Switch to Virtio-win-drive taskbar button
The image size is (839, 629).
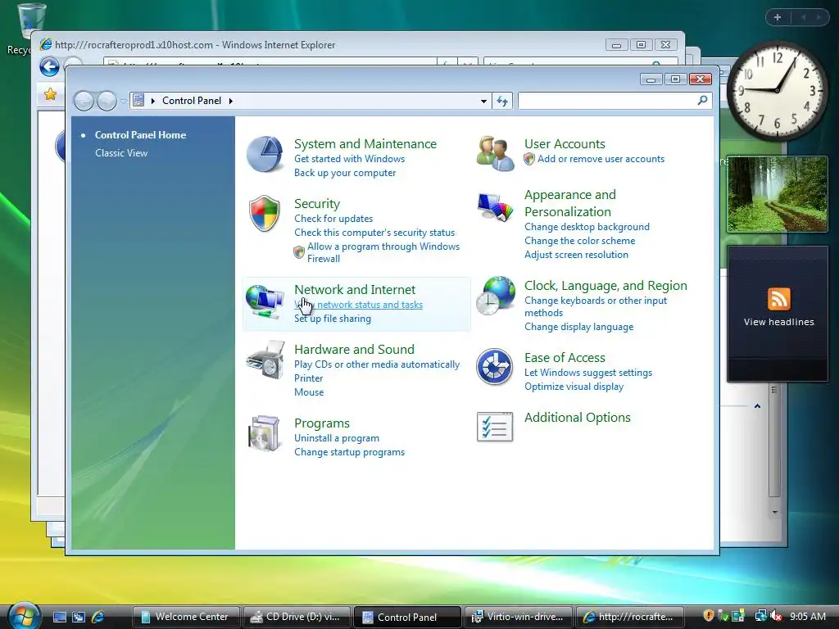click(518, 617)
